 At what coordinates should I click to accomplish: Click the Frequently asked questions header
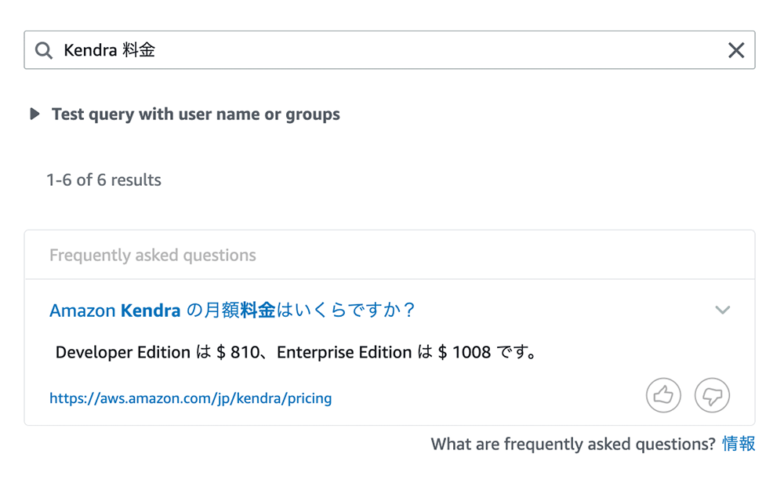(152, 255)
